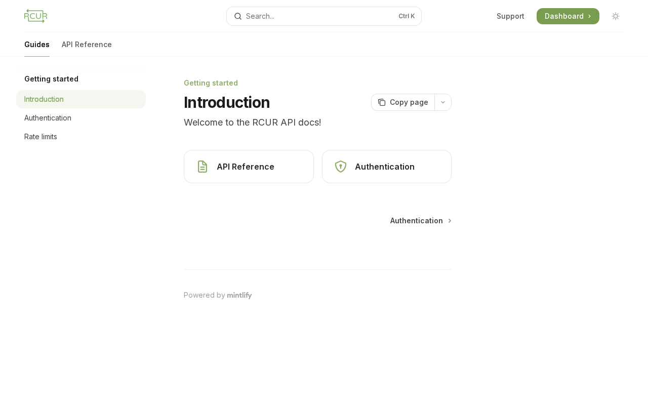Switch to the API Reference tab
648x405 pixels.
pos(87,45)
